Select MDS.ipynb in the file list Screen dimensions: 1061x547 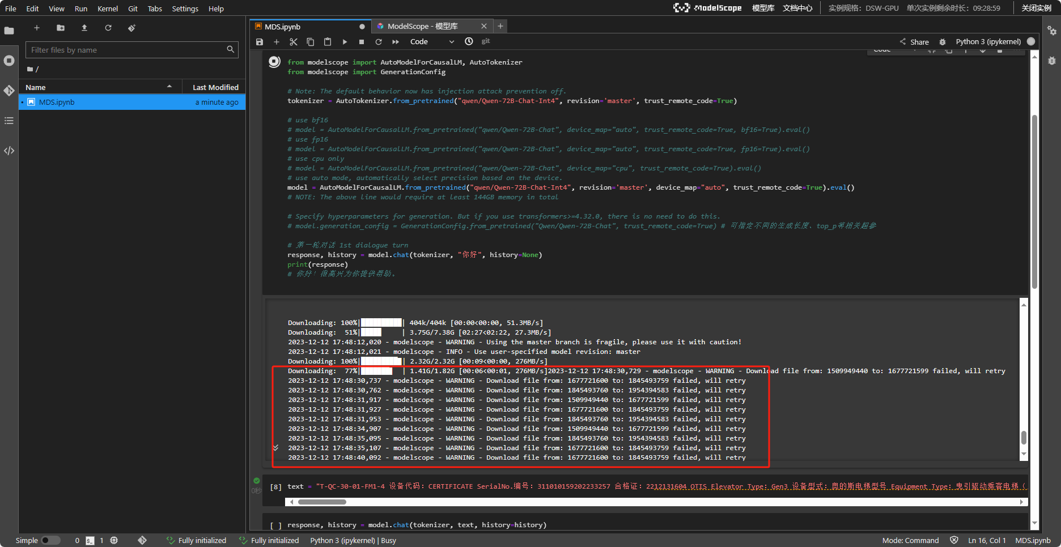pyautogui.click(x=132, y=102)
